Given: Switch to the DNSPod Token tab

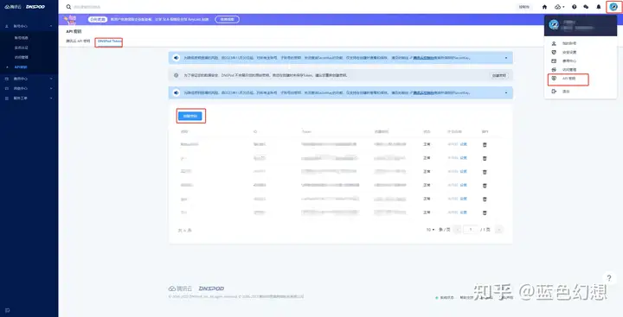Looking at the screenshot, I should 109,41.
